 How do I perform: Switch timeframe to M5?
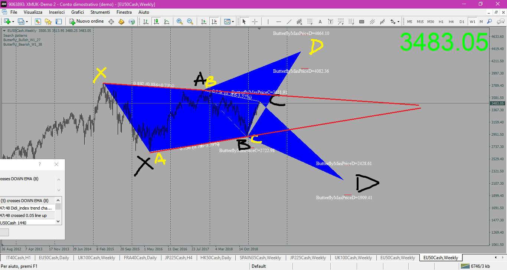click(x=410, y=22)
